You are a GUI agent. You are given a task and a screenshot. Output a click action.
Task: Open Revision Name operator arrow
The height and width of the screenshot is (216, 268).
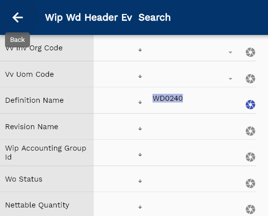pos(140,129)
